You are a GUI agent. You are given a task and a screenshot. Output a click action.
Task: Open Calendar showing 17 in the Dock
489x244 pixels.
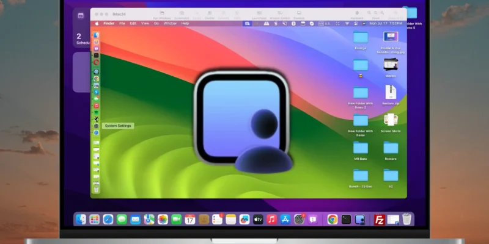point(190,220)
